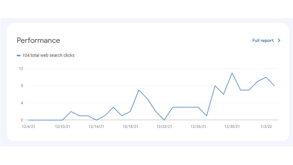
Task: Click the 12/10/21 date label
Action: (62, 126)
